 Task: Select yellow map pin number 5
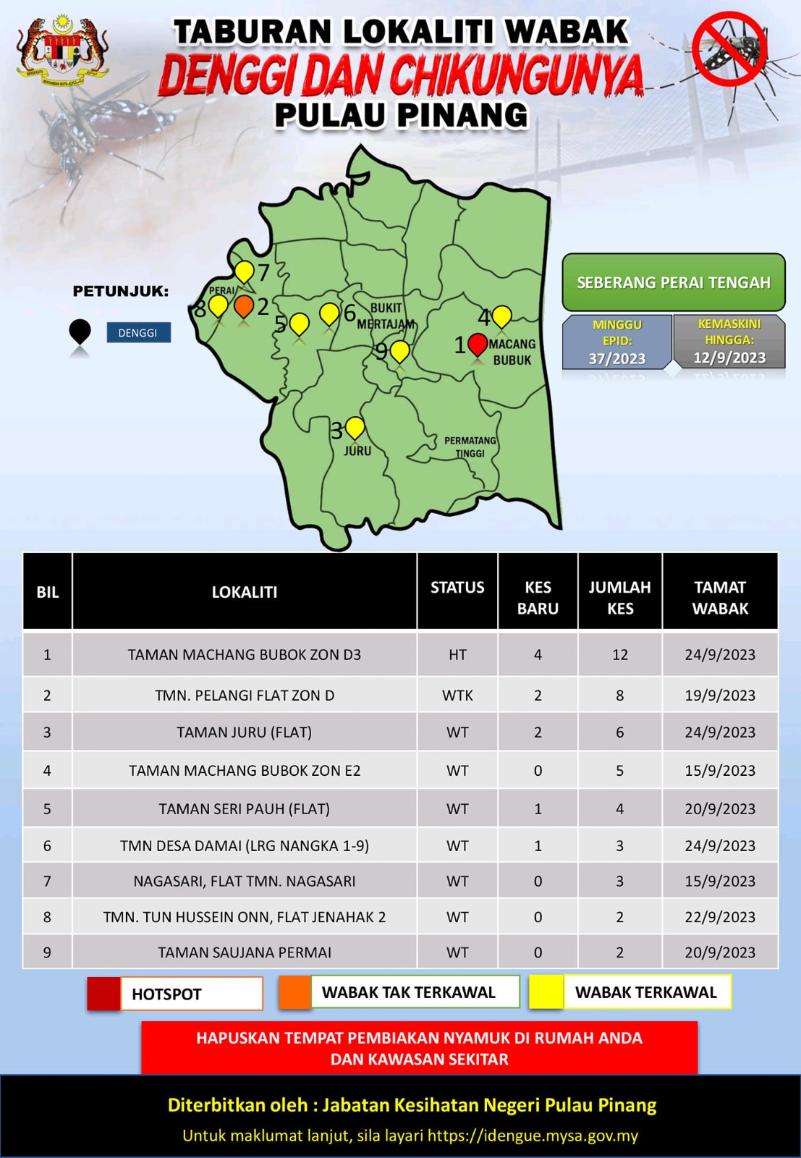click(299, 324)
